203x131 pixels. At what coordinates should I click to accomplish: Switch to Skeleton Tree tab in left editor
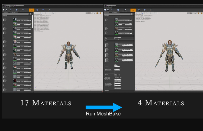[x=6, y=13]
